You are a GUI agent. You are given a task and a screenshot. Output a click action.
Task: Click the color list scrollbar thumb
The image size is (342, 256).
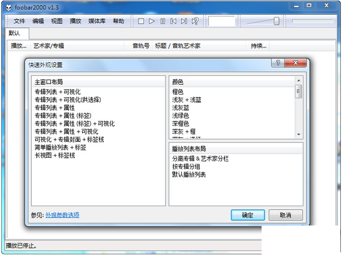(298, 92)
